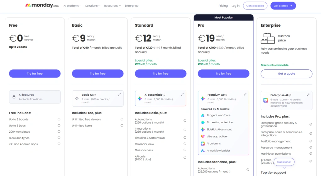
Task: Click the Most Popular banner
Action: click(x=223, y=17)
